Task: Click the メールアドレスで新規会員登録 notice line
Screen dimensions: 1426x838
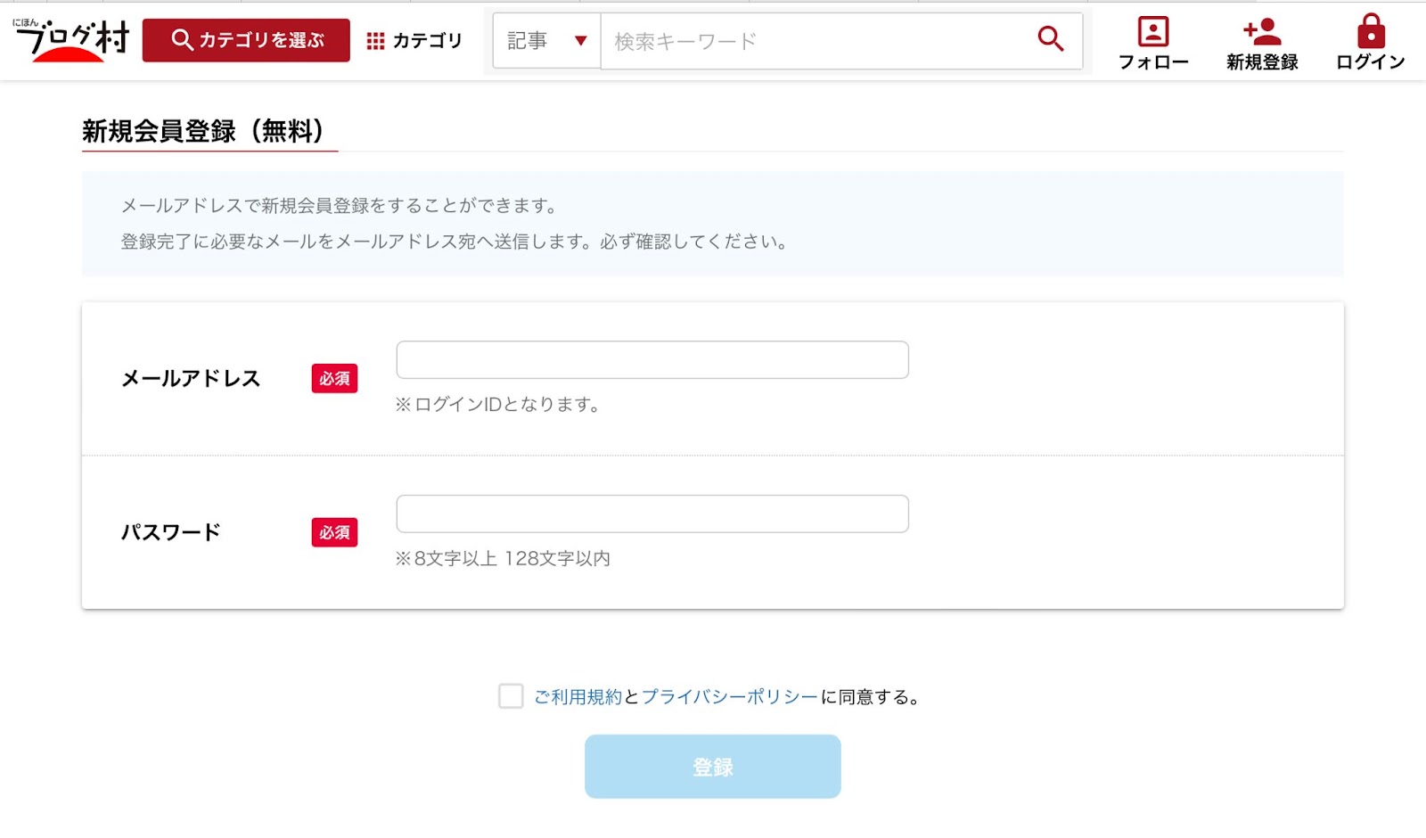Action: click(x=340, y=206)
